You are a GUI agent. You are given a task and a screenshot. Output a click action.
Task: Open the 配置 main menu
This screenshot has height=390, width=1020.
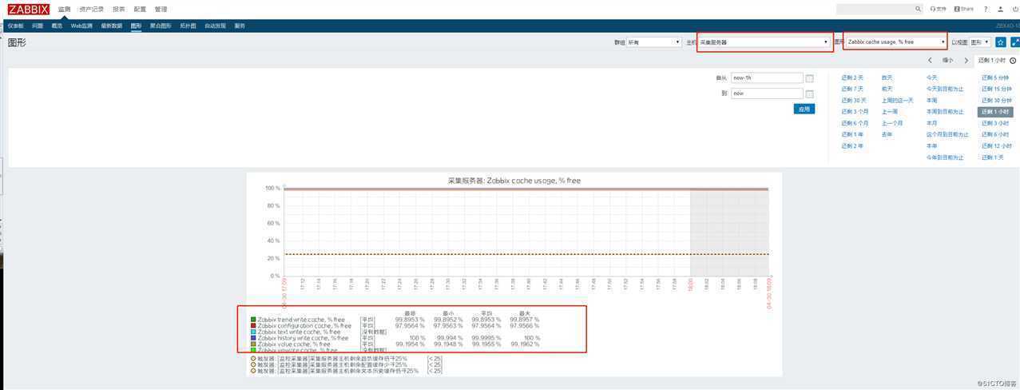[x=140, y=10]
